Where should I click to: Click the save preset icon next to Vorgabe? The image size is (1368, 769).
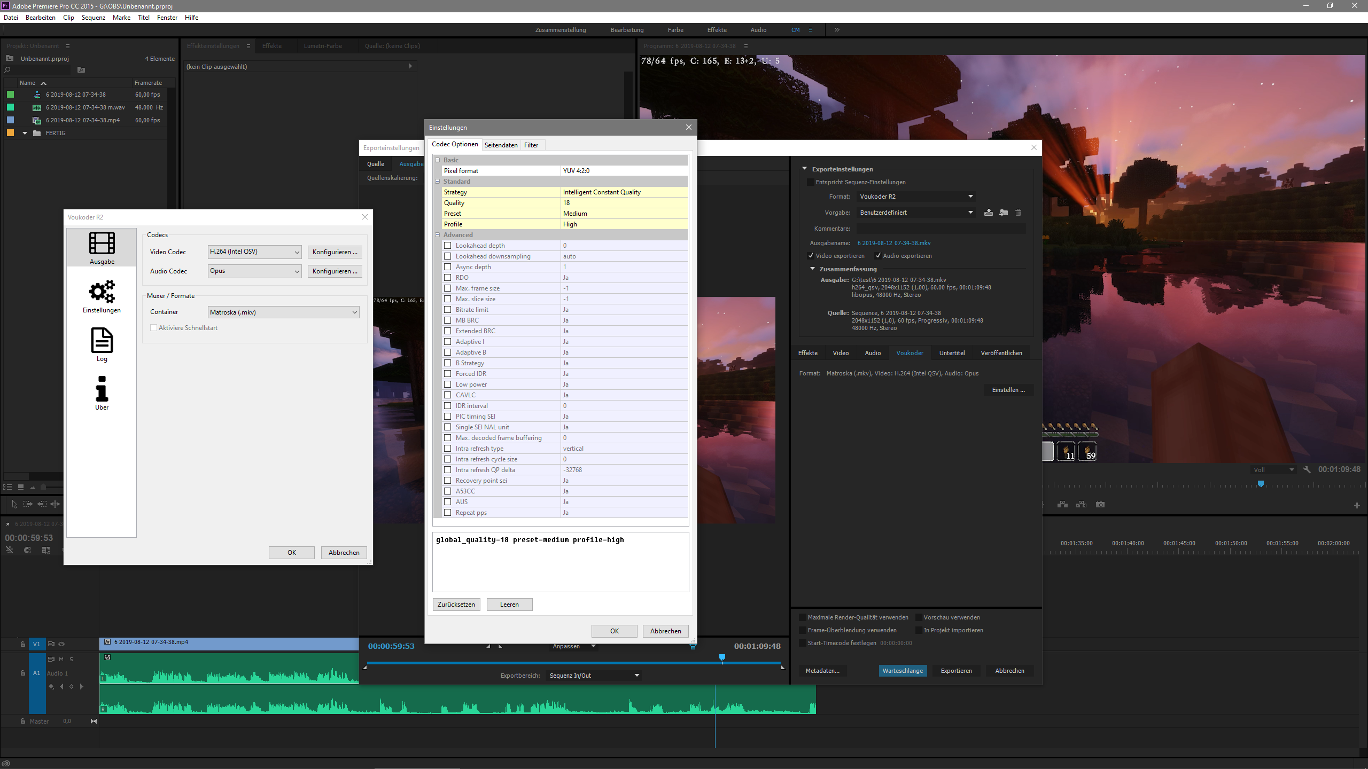989,213
